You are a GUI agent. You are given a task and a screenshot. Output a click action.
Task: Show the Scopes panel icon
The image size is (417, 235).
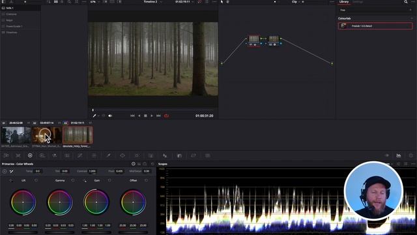pos(398,155)
